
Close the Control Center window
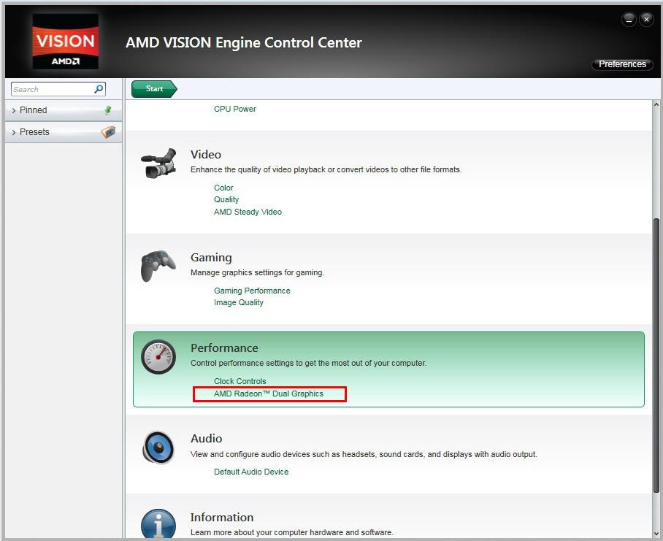[646, 20]
